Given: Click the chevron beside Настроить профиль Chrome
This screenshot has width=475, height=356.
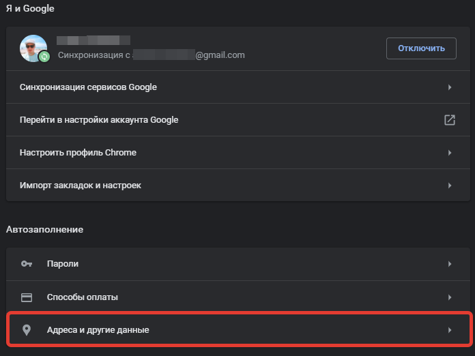Looking at the screenshot, I should click(450, 153).
